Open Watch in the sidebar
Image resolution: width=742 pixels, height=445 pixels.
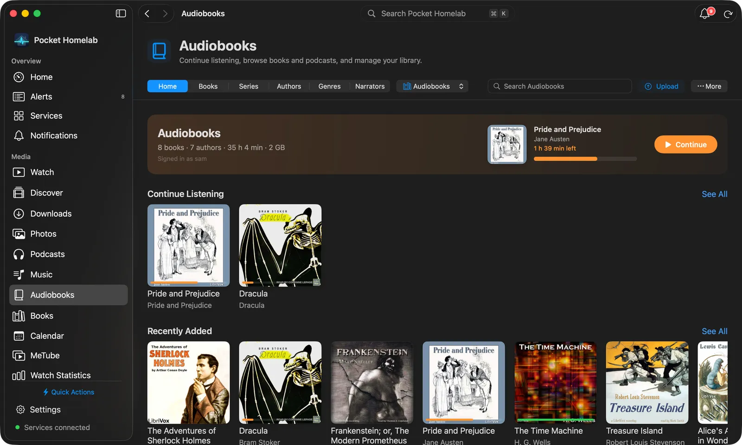[x=69, y=172]
